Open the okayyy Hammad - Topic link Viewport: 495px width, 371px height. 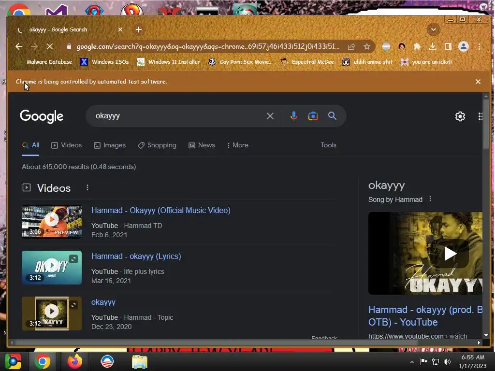pyautogui.click(x=103, y=302)
